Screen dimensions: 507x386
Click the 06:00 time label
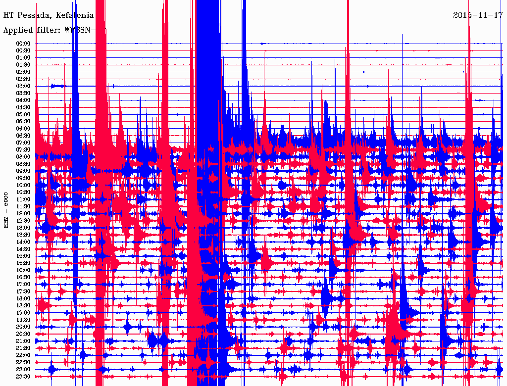pos(23,129)
